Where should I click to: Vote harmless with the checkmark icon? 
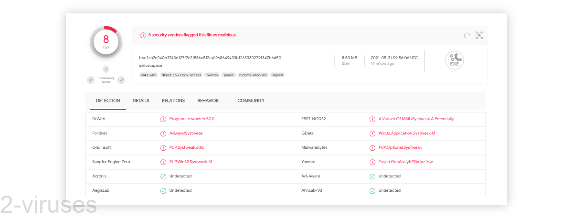click(x=121, y=80)
